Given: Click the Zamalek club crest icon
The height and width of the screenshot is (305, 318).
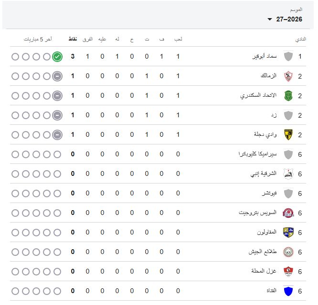Looking at the screenshot, I should [288, 76].
